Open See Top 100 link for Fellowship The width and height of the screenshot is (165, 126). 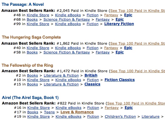[137, 71]
